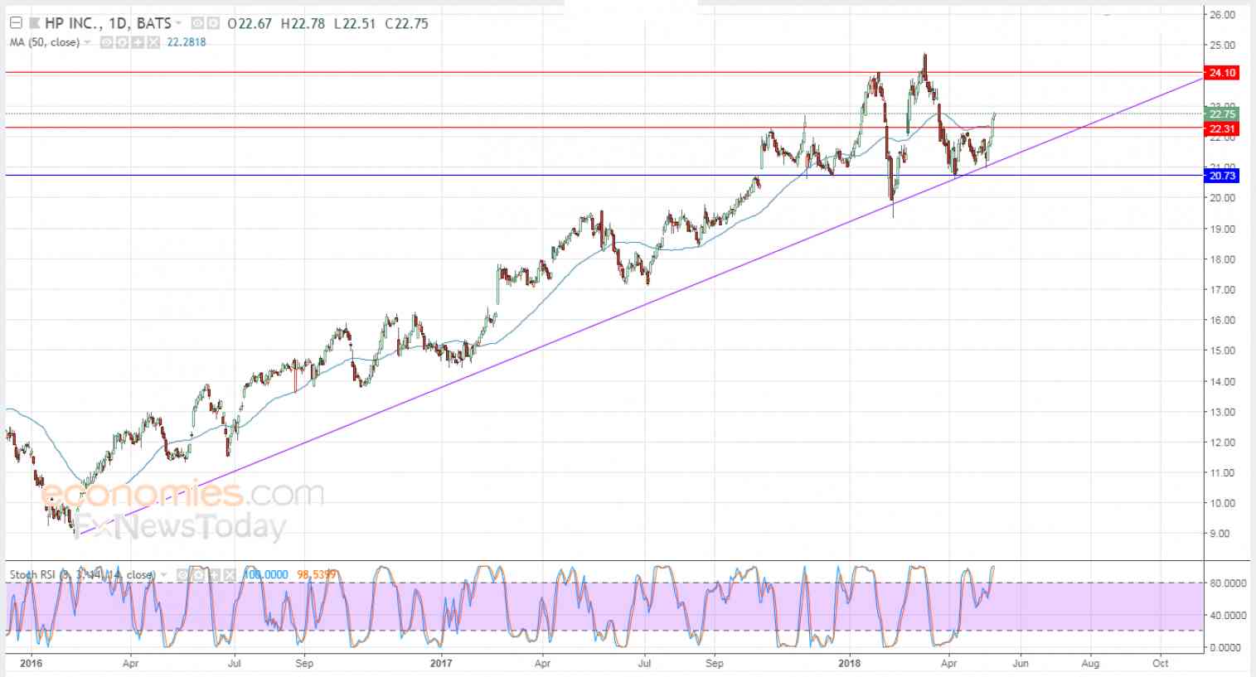
Task: Click the high value H22.78
Action: pos(303,23)
